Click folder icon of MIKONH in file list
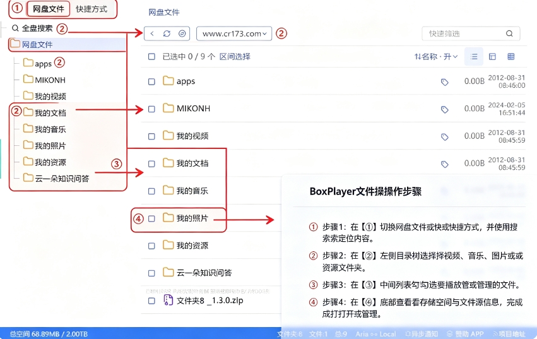This screenshot has width=537, height=339. coord(168,108)
